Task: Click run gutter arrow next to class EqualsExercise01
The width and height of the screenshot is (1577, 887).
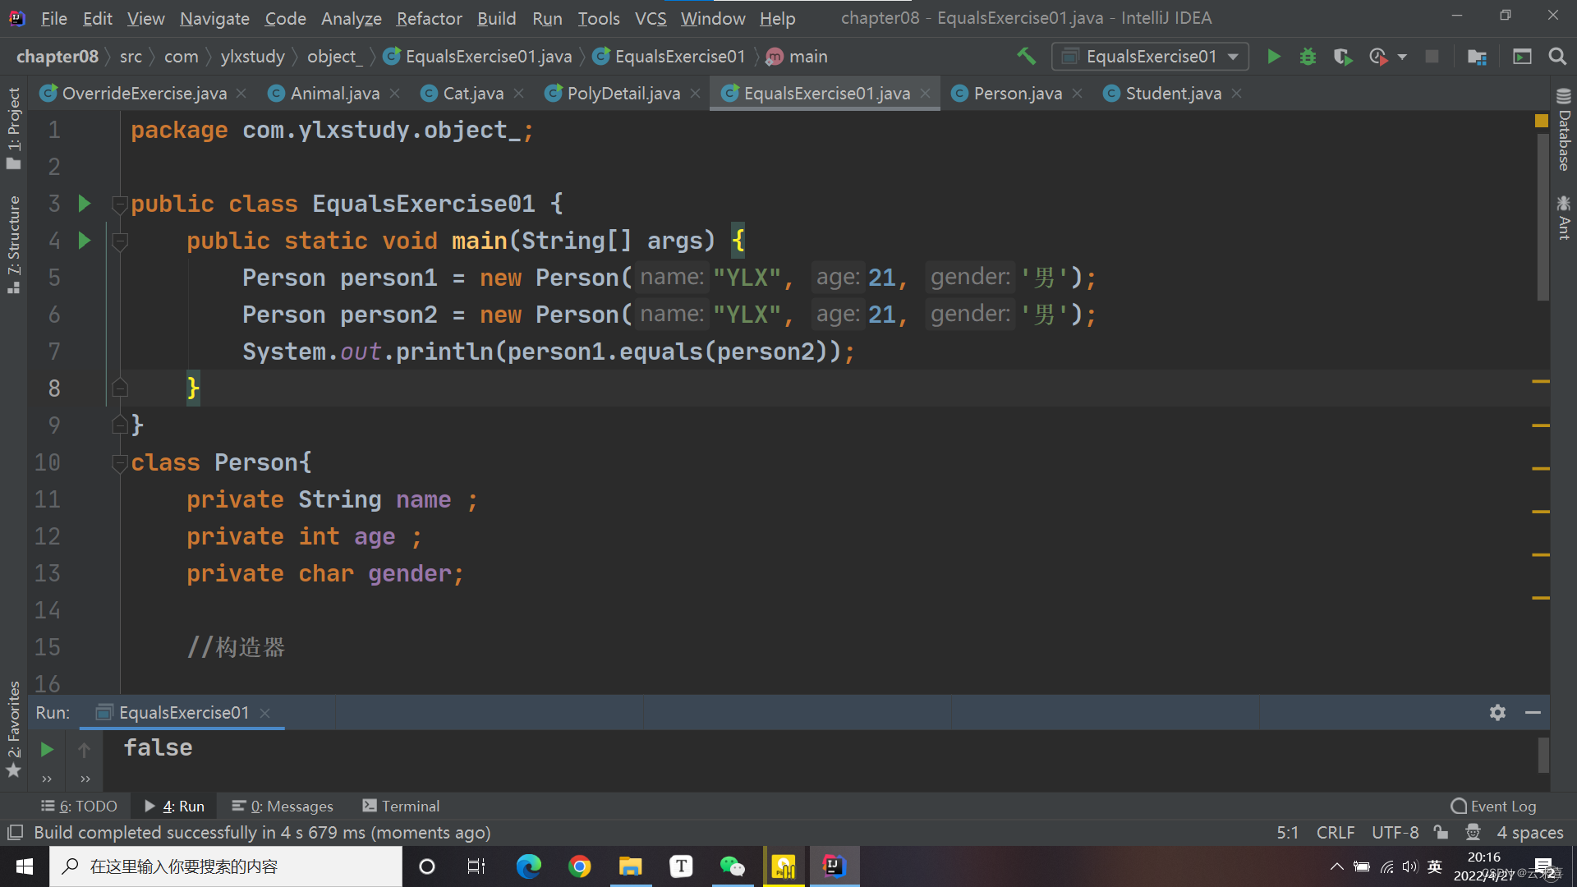Action: click(x=84, y=204)
